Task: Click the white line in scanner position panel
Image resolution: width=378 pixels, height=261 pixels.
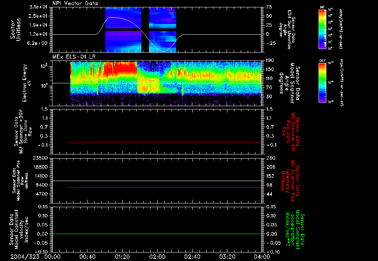Action: 157,181
